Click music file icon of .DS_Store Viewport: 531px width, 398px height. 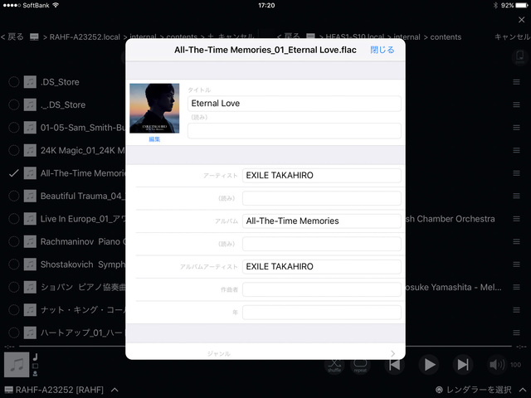(x=30, y=82)
